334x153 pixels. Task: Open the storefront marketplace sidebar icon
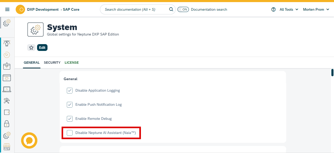(x=7, y=147)
